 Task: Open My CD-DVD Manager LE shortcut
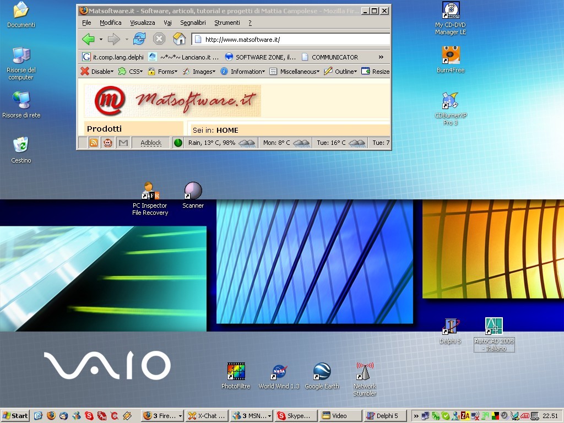coord(451,18)
